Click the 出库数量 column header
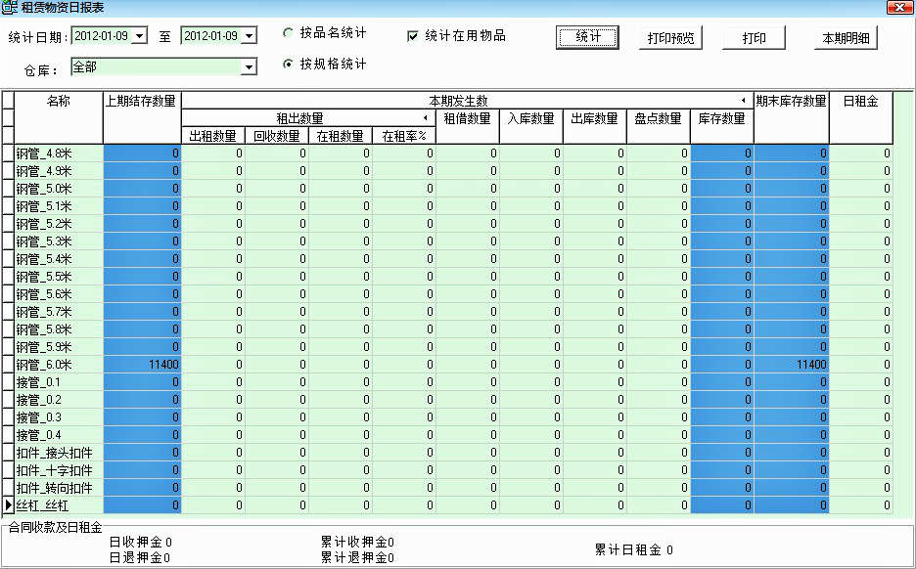Screen dimensions: 916x569 595,127
